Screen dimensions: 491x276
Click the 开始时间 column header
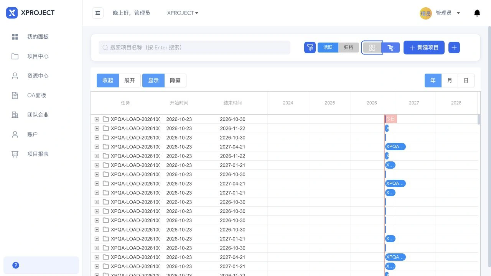(x=179, y=103)
